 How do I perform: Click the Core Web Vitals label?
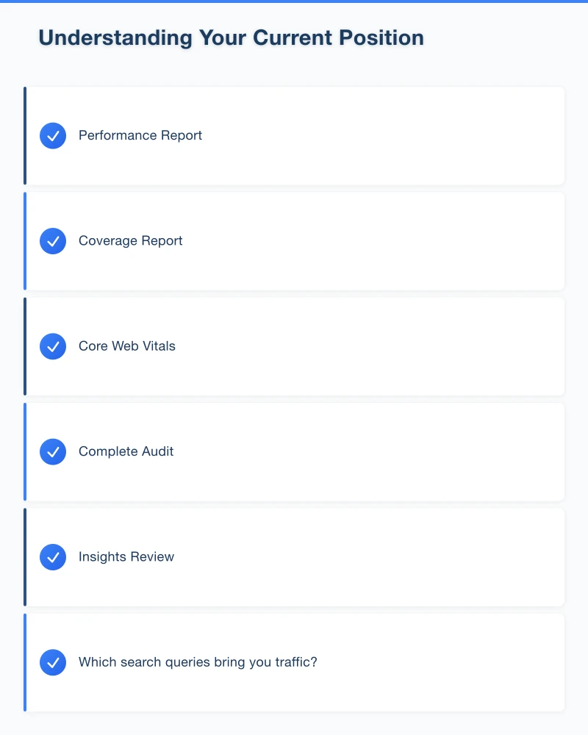[126, 346]
